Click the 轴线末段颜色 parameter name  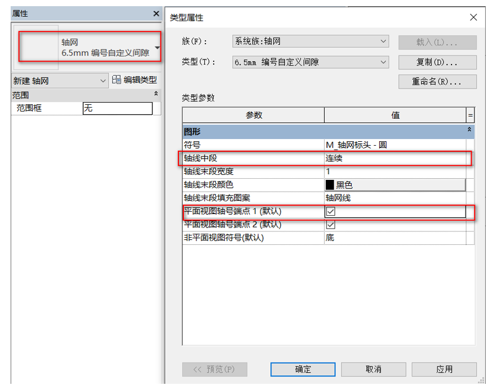[x=209, y=185]
